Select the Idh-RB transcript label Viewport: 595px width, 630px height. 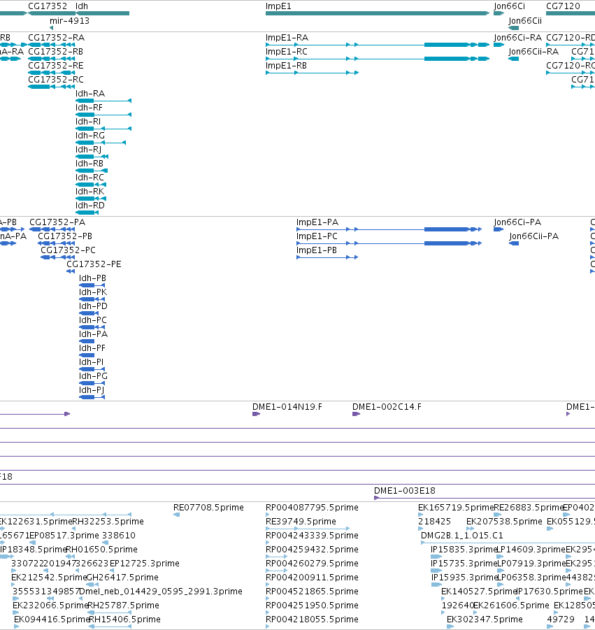(x=89, y=164)
